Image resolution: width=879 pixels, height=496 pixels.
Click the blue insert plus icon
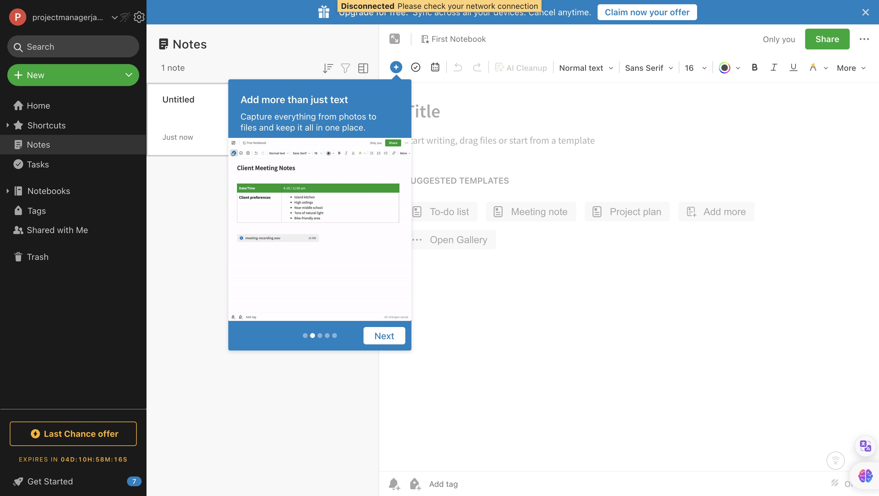396,67
